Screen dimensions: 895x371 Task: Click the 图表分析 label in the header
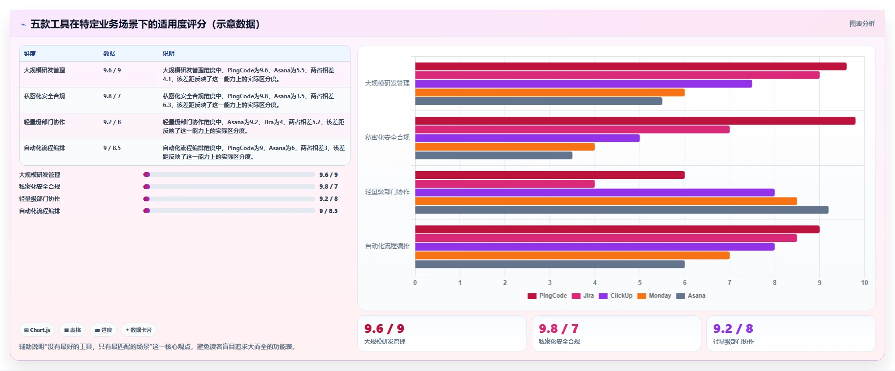click(862, 23)
